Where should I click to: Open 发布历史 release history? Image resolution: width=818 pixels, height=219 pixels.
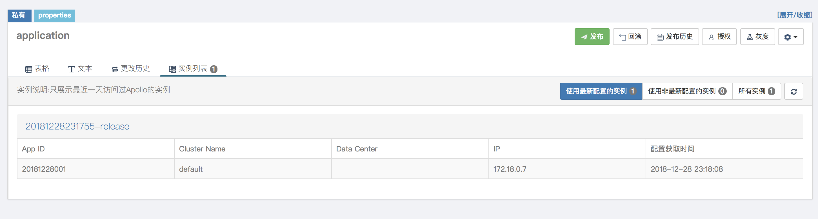pyautogui.click(x=674, y=37)
